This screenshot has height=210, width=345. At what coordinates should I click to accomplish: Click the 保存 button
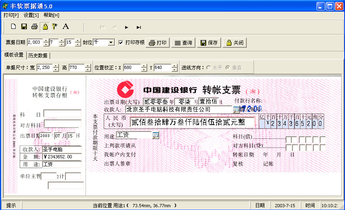(x=209, y=42)
